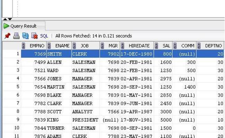Click the sort icon beside MGR
225x138 pixels.
point(102,46)
